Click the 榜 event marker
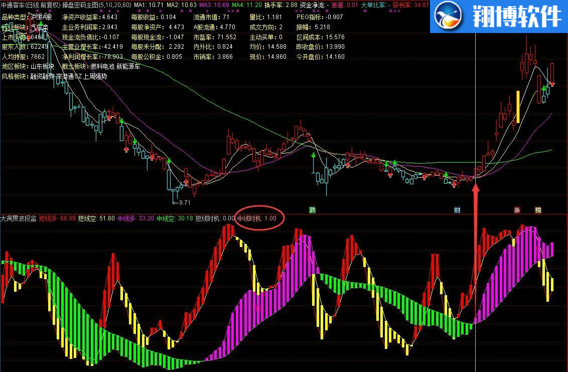Screen dimensions: 568x372 [x=538, y=210]
